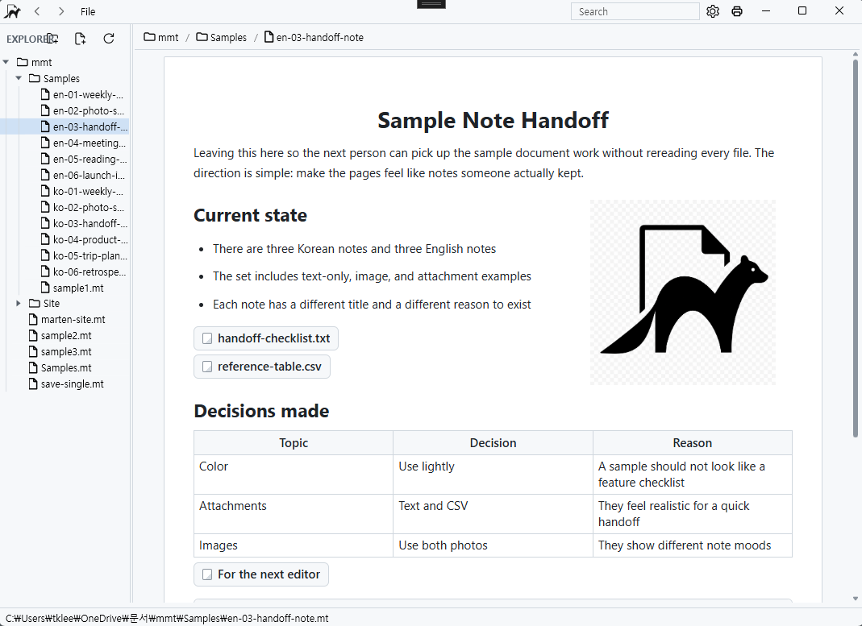
Task: Go forward with the right arrow
Action: [x=61, y=11]
